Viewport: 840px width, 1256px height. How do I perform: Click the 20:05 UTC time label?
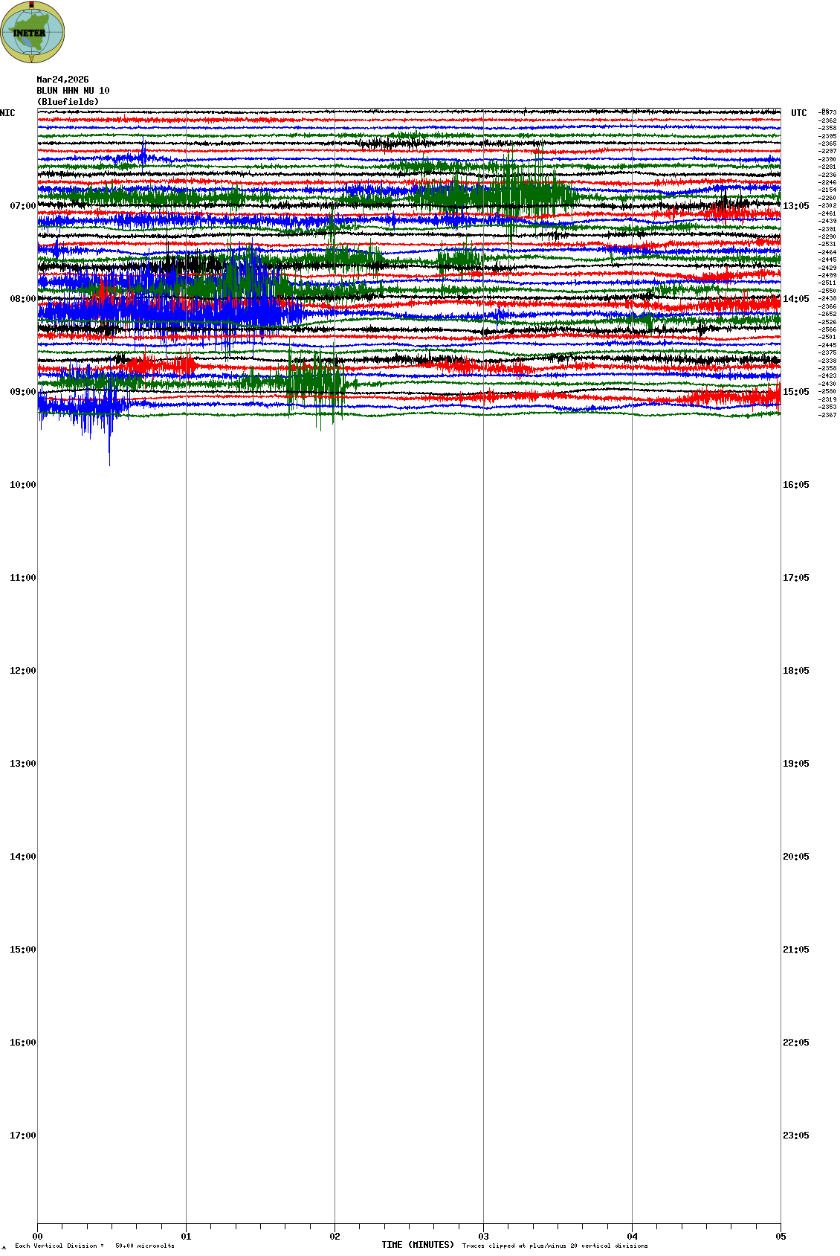coord(795,857)
